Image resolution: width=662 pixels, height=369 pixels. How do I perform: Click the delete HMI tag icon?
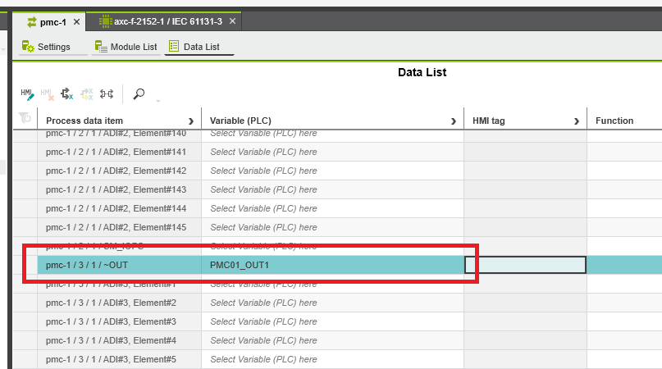pyautogui.click(x=47, y=94)
